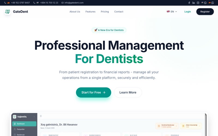Image resolution: width=218 pixels, height=136 pixels.
Task: Open the Pricing nav item
Action: (x=105, y=12)
